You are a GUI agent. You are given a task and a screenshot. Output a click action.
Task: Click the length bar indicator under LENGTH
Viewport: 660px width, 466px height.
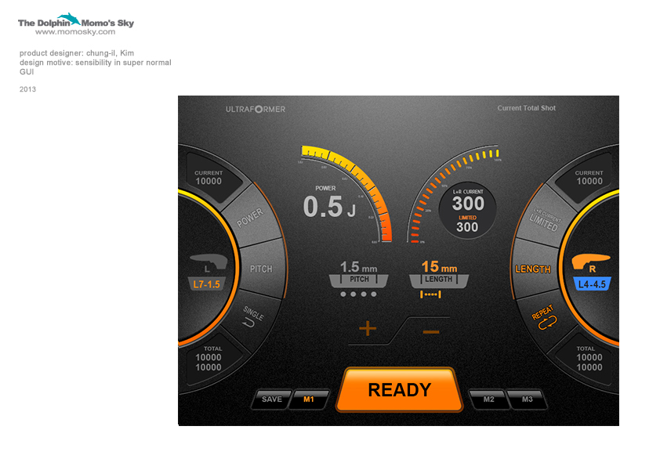(430, 294)
